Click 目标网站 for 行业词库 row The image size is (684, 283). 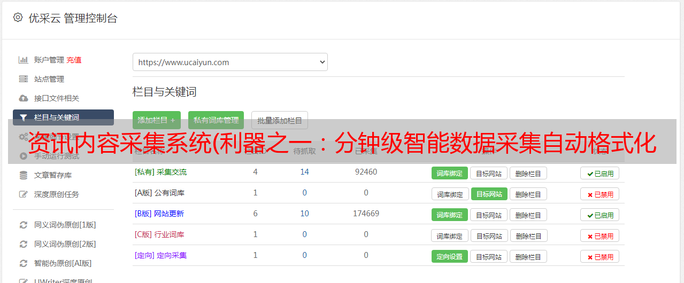pyautogui.click(x=489, y=235)
